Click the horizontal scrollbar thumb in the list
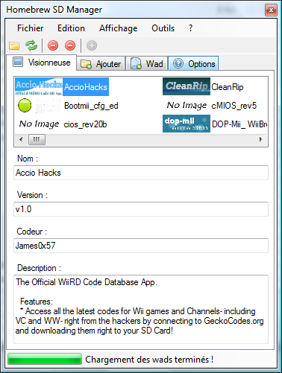The height and width of the screenshot is (373, 282). point(37,139)
